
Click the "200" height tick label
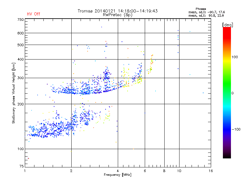[20, 104]
